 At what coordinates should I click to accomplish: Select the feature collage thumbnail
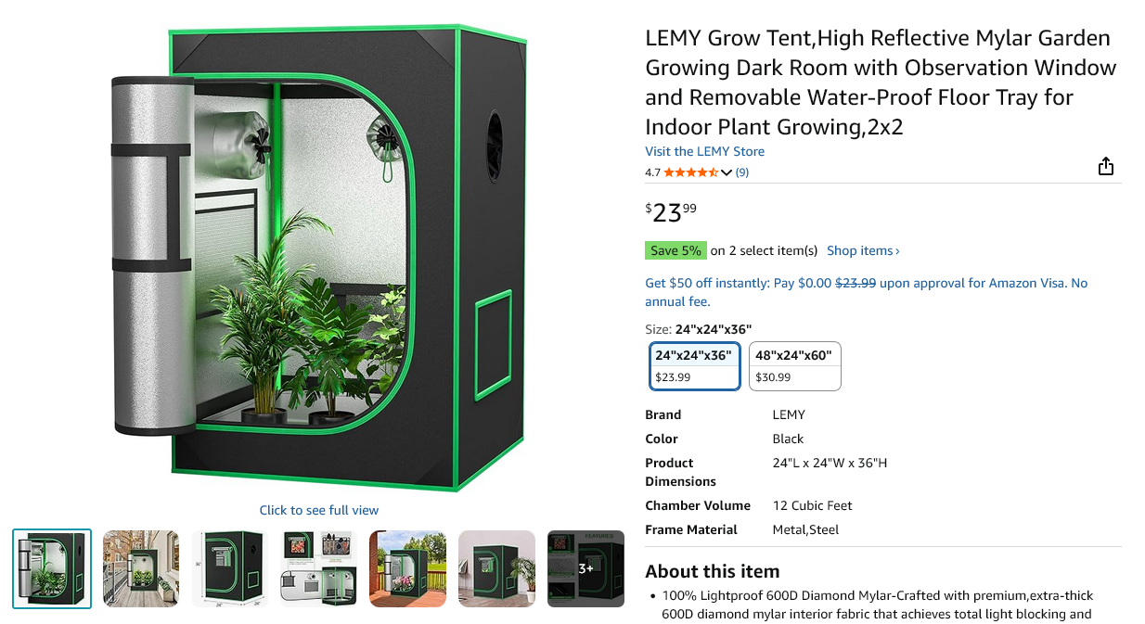click(x=319, y=568)
